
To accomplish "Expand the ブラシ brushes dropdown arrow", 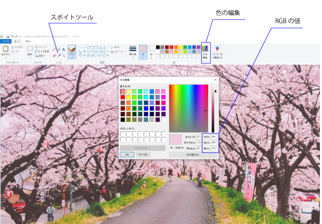I will pos(72,57).
